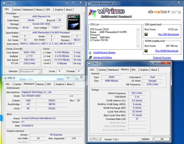Open the Graphics tab in the CPU window

coord(59,10)
